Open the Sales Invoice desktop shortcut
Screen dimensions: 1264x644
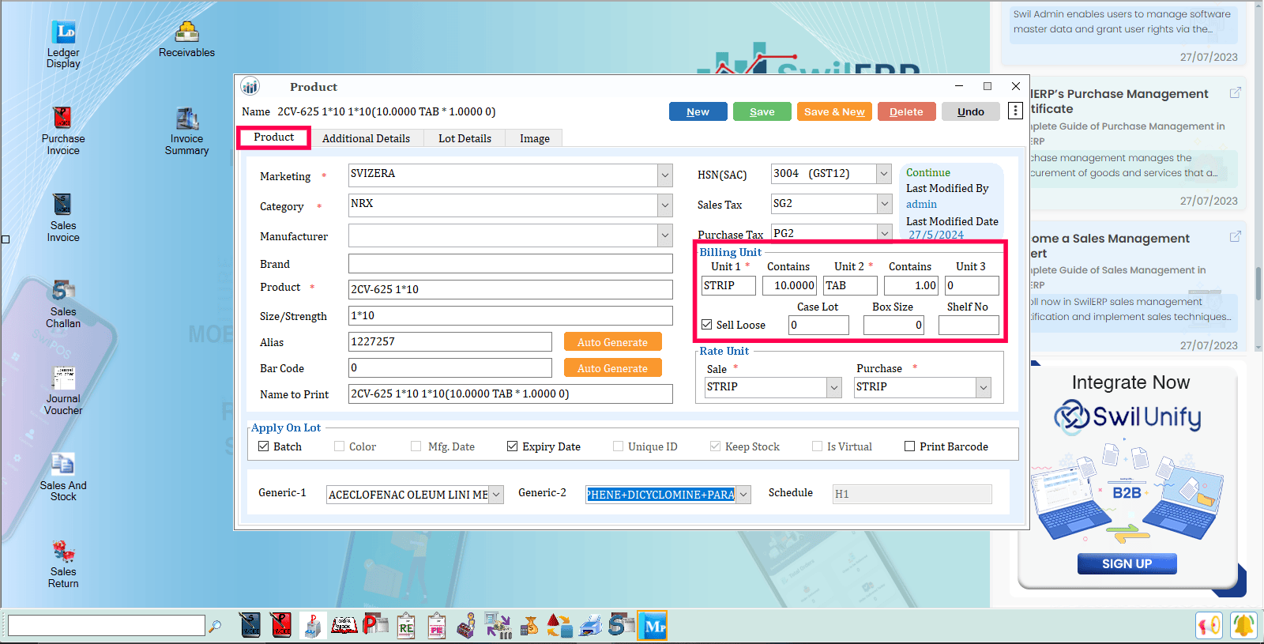point(63,217)
